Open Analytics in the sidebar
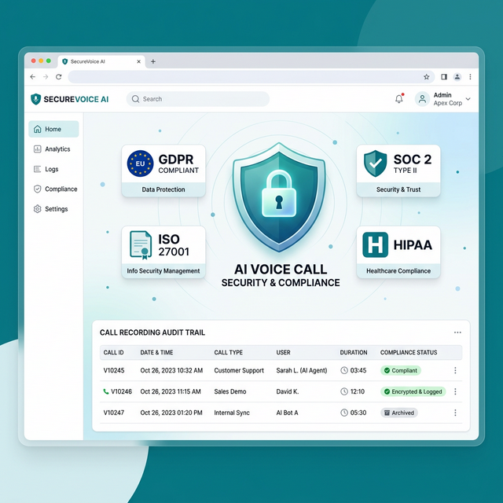This screenshot has height=503, width=503. click(x=53, y=149)
